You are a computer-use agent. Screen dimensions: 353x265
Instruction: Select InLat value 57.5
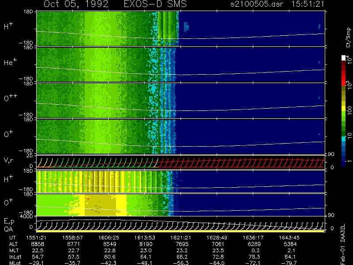(74, 257)
